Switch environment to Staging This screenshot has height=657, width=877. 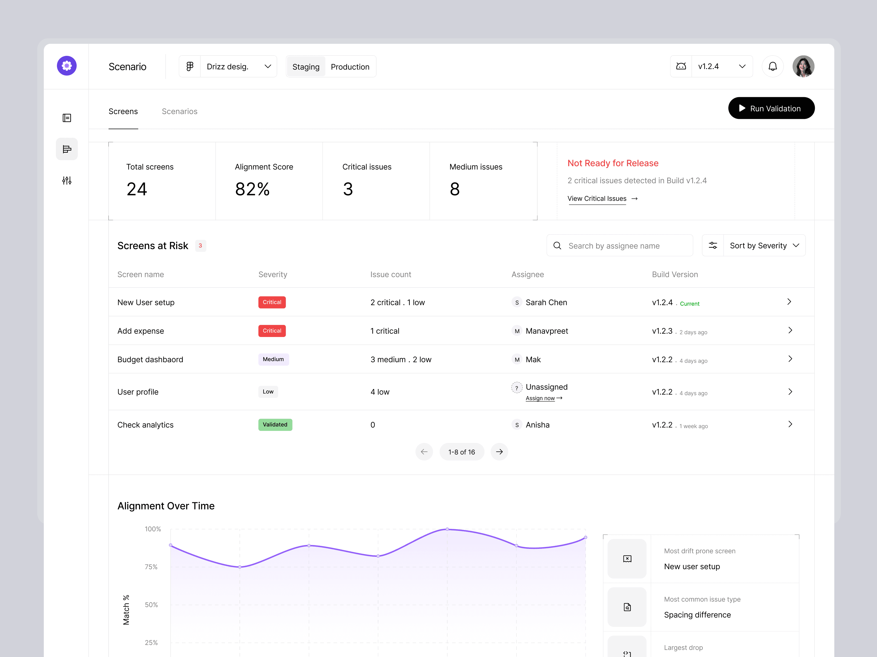click(306, 67)
